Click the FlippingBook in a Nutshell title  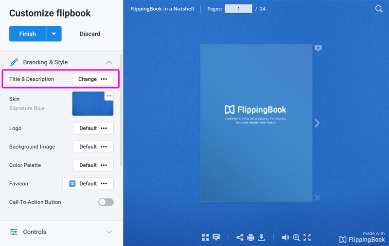162,9
